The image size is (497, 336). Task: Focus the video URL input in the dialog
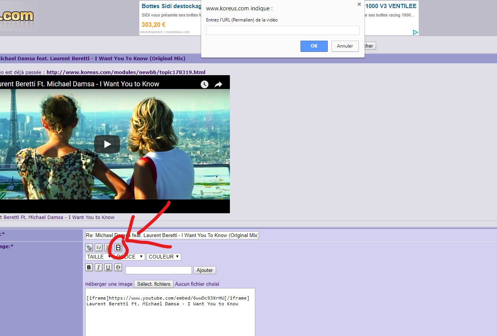pyautogui.click(x=283, y=30)
